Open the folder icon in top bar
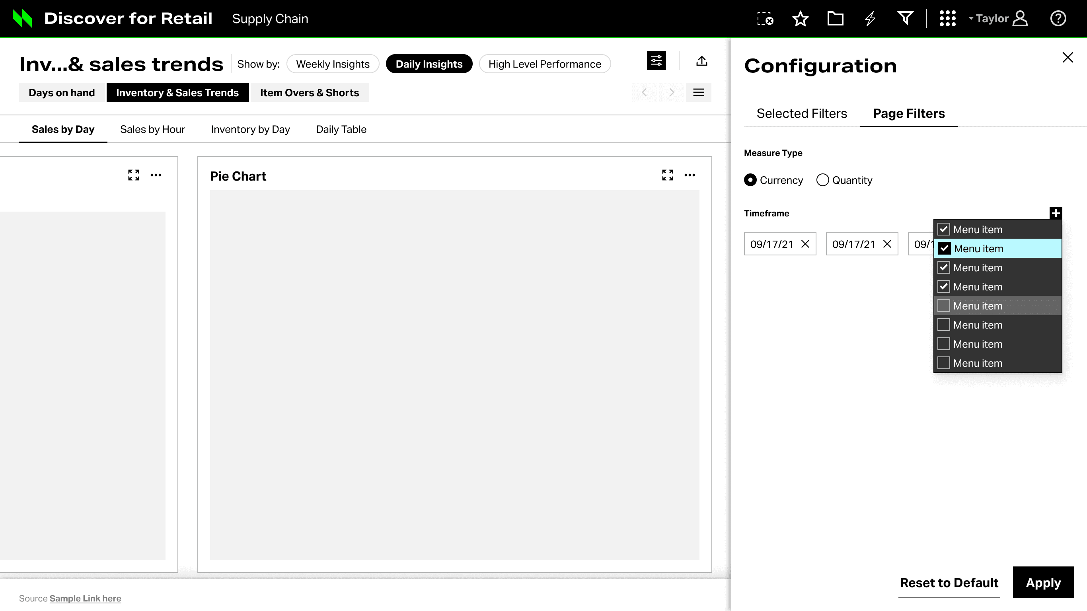Viewport: 1087px width, 611px height. [x=835, y=19]
